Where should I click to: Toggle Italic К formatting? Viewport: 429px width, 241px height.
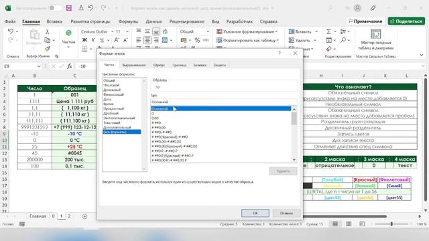[93, 40]
